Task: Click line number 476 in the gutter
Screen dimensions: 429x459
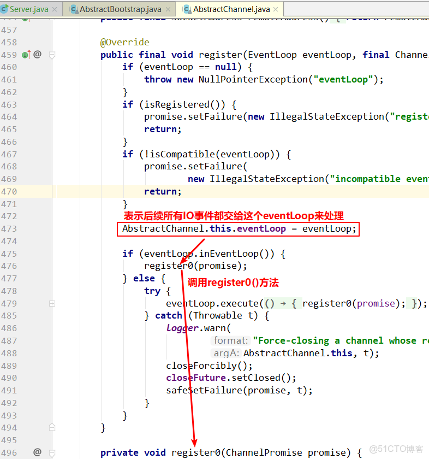Action: (x=9, y=266)
